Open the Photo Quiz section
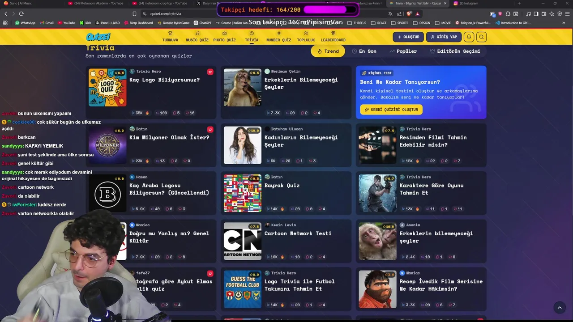Viewport: 573px width, 322px height. [x=224, y=37]
